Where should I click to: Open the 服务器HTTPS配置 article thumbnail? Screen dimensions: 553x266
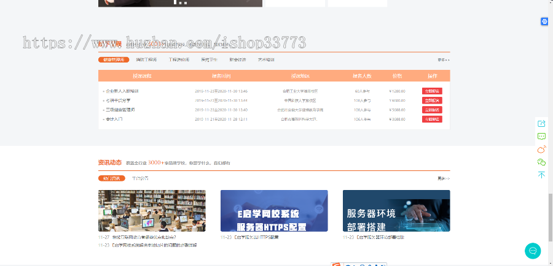click(274, 211)
